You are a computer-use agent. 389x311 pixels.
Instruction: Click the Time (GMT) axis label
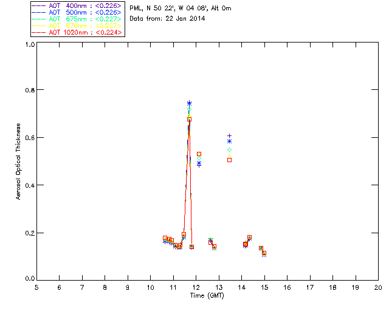[207, 296]
